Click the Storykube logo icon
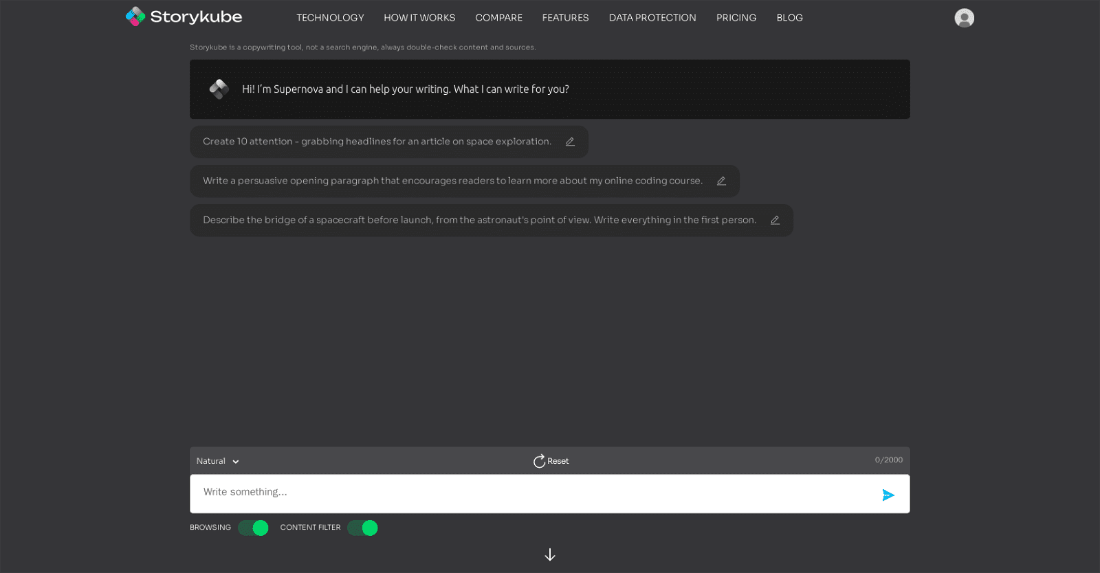Viewport: 1100px width, 573px height. click(x=135, y=16)
